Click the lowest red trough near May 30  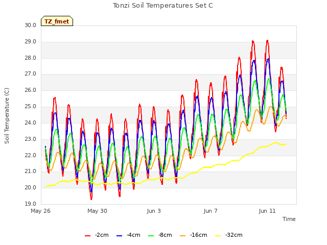click(x=91, y=199)
